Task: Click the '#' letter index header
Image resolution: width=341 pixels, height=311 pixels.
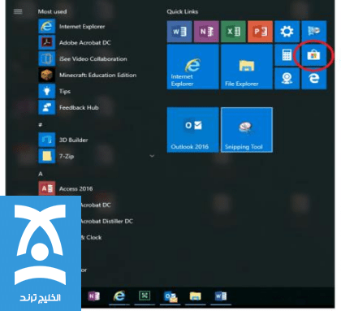Action: (41, 124)
